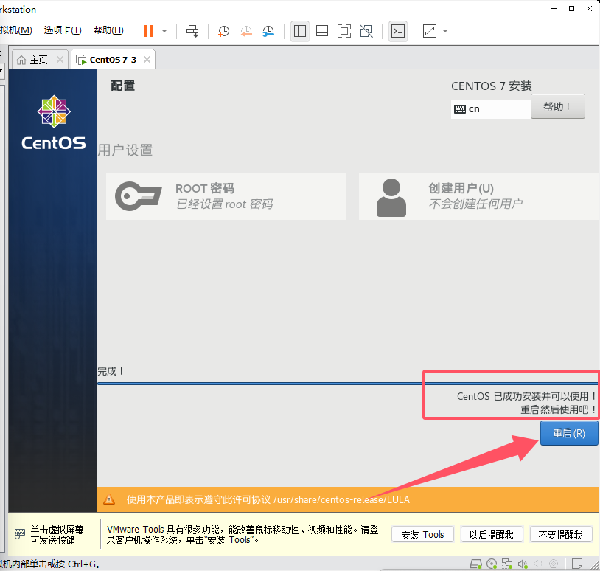The image size is (600, 571).
Task: Click the EULA license warning bar
Action: coord(348,499)
